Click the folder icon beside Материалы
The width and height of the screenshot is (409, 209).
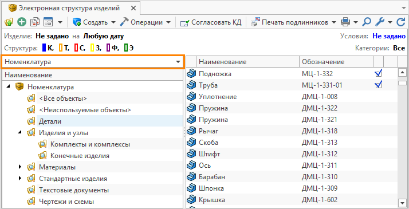pos(31,167)
